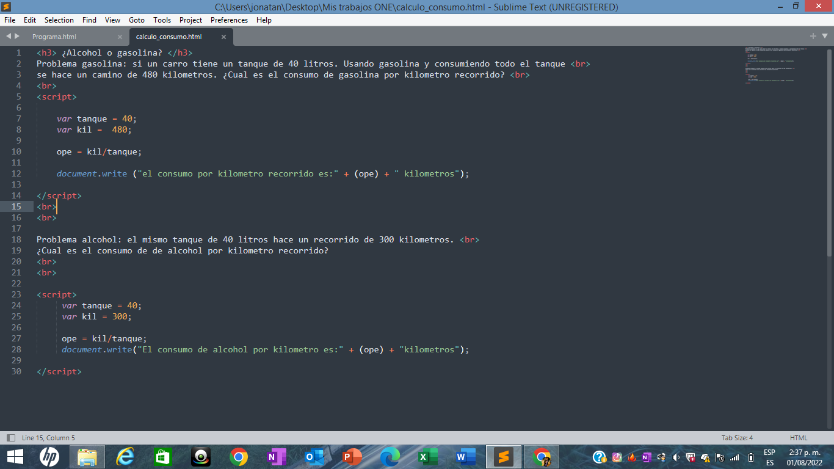Open Microsoft Store from taskbar
834x469 pixels.
[x=163, y=457]
